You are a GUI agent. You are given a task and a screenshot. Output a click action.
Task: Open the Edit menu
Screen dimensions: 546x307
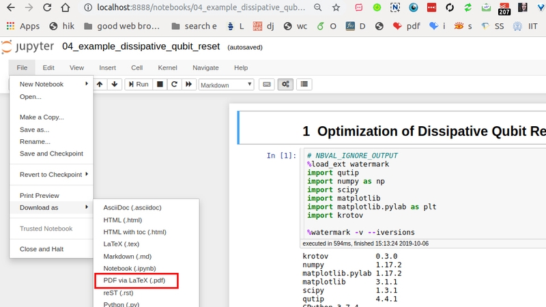48,68
